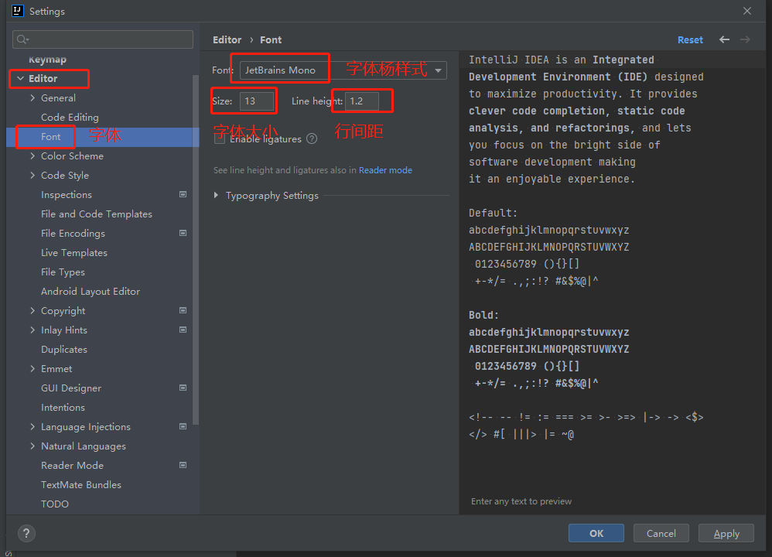Expand the Copyright node arrow
772x557 pixels.
pyautogui.click(x=32, y=310)
